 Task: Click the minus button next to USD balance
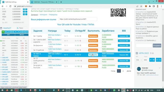click(26, 14)
